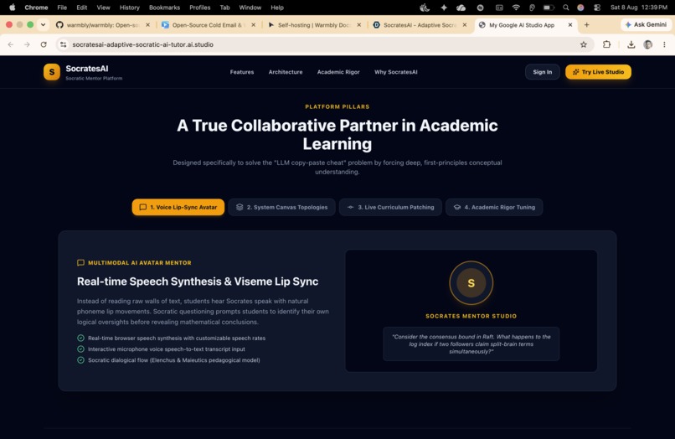
Task: Open Chrome extensions puzzle icon
Action: (606, 44)
